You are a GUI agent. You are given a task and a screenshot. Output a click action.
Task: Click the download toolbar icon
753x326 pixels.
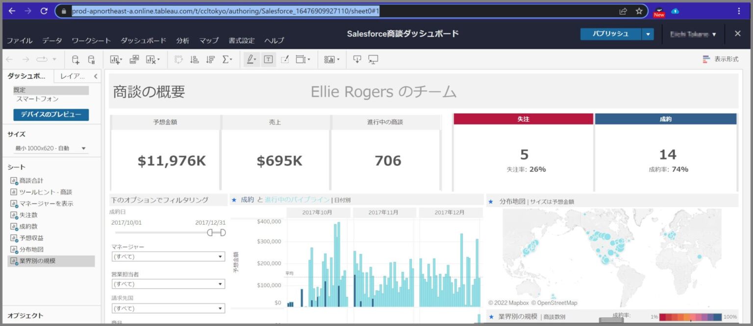coord(357,59)
